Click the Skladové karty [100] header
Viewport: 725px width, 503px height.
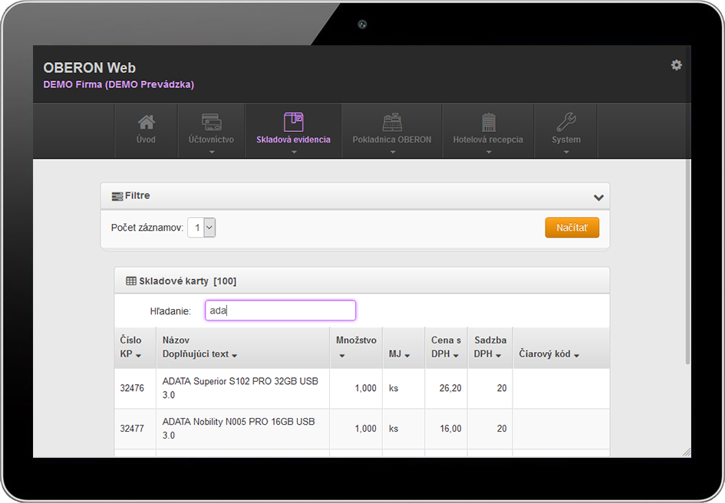188,281
